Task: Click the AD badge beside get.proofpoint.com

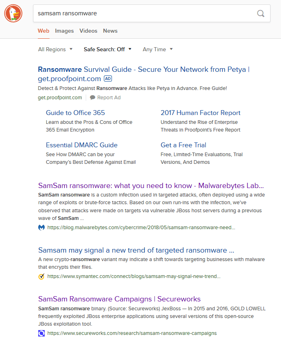Action: coord(107,78)
